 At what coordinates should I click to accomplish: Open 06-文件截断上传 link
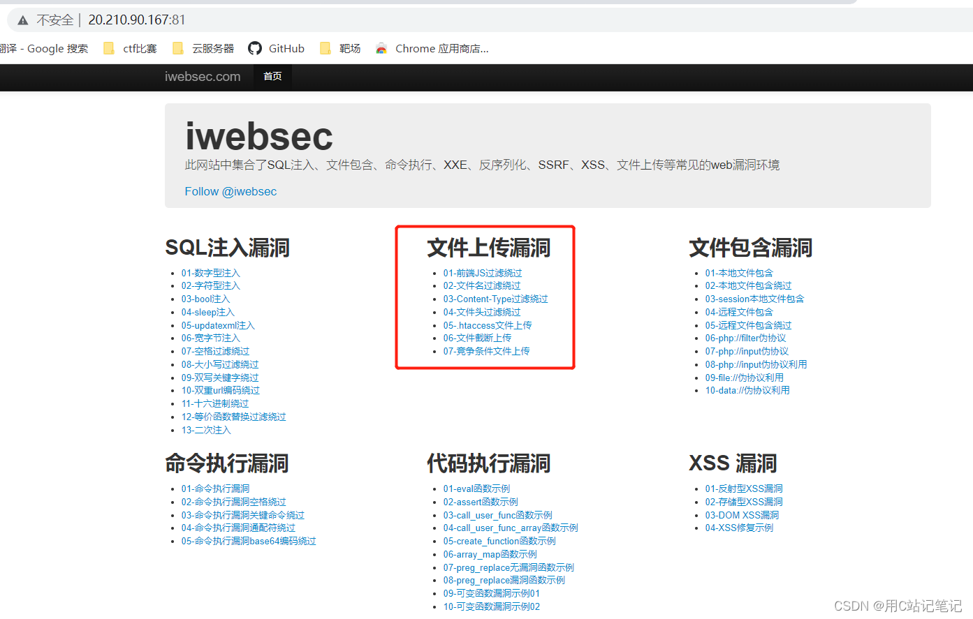coord(477,338)
